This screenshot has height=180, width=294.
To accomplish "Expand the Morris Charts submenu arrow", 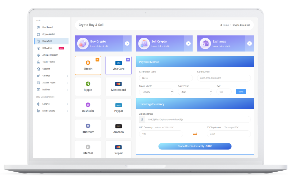I will point(67,111).
